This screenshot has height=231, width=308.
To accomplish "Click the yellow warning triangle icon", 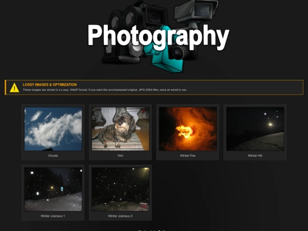I will [x=14, y=88].
